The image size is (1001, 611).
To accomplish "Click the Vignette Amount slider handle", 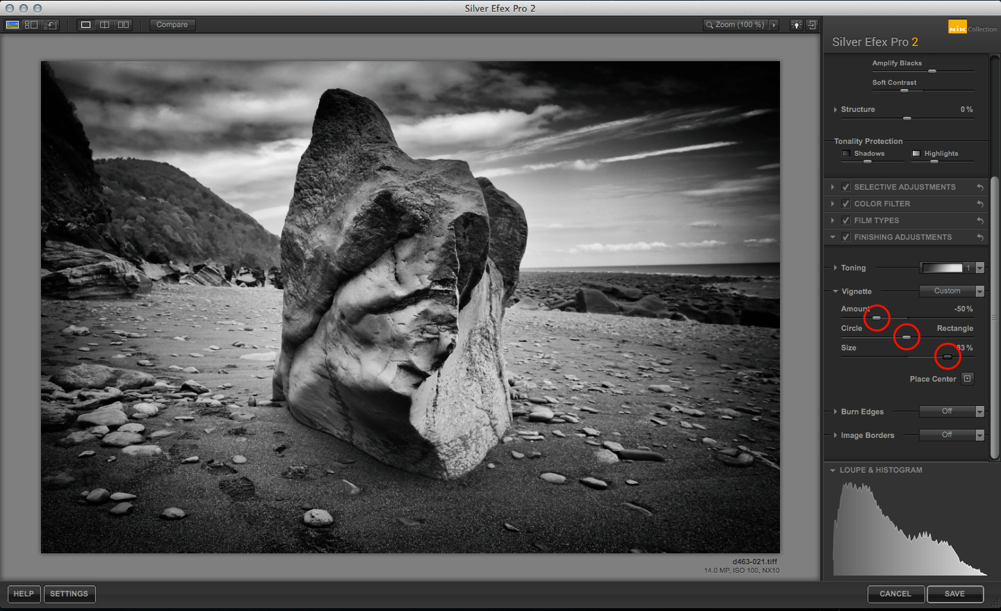I will click(x=877, y=318).
